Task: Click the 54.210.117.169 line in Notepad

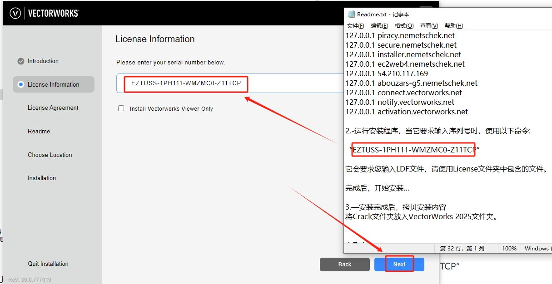Action: click(387, 73)
